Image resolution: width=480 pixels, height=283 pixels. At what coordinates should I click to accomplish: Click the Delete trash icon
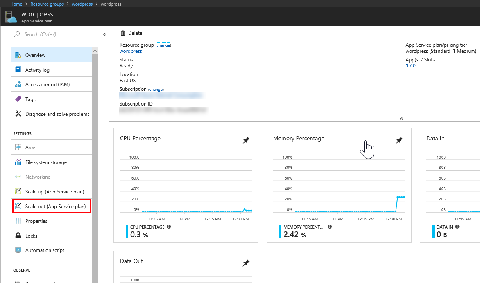[123, 33]
